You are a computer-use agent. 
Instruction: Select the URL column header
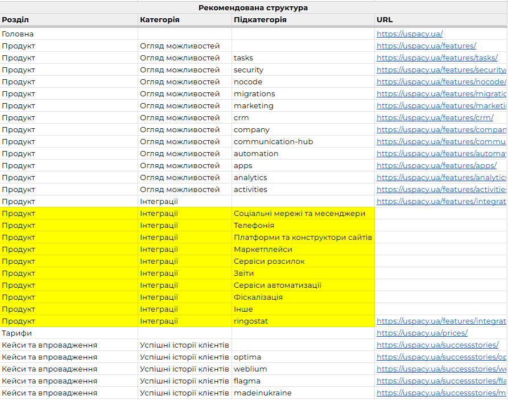tap(441, 20)
